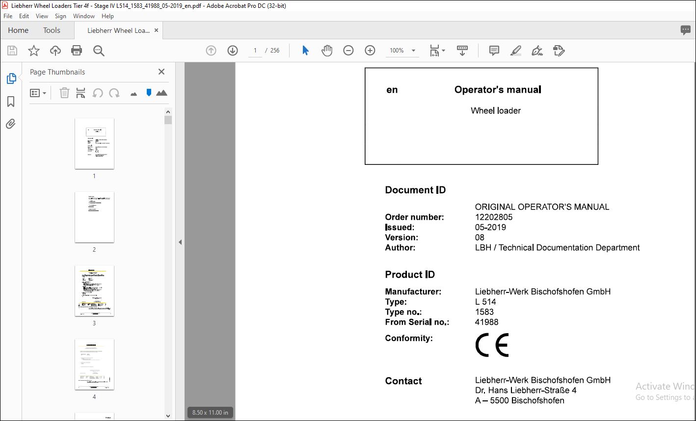This screenshot has height=421, width=696.
Task: Print the document using printer icon
Action: click(x=77, y=51)
